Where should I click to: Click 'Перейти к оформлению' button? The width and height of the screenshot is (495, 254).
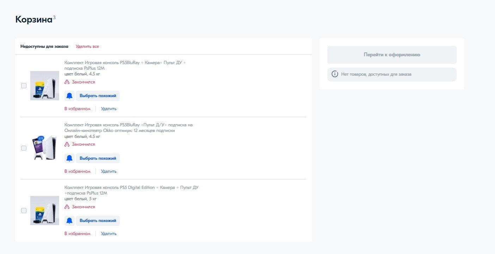click(x=392, y=55)
